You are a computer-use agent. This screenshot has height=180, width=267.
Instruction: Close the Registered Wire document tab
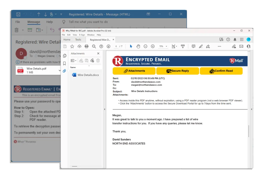coord(113,40)
